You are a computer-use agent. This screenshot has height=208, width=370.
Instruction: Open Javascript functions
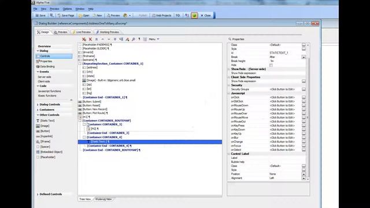[x=49, y=91]
